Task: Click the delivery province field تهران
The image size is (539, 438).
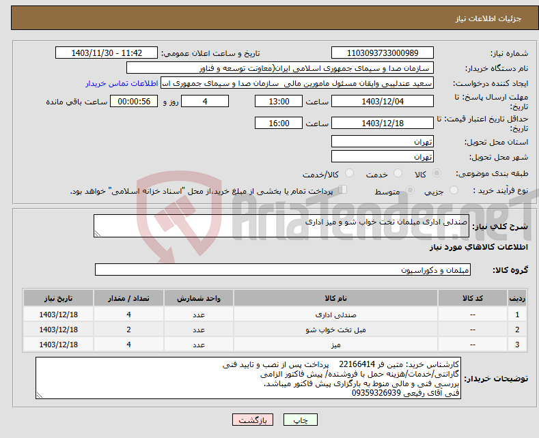Action: pos(383,141)
